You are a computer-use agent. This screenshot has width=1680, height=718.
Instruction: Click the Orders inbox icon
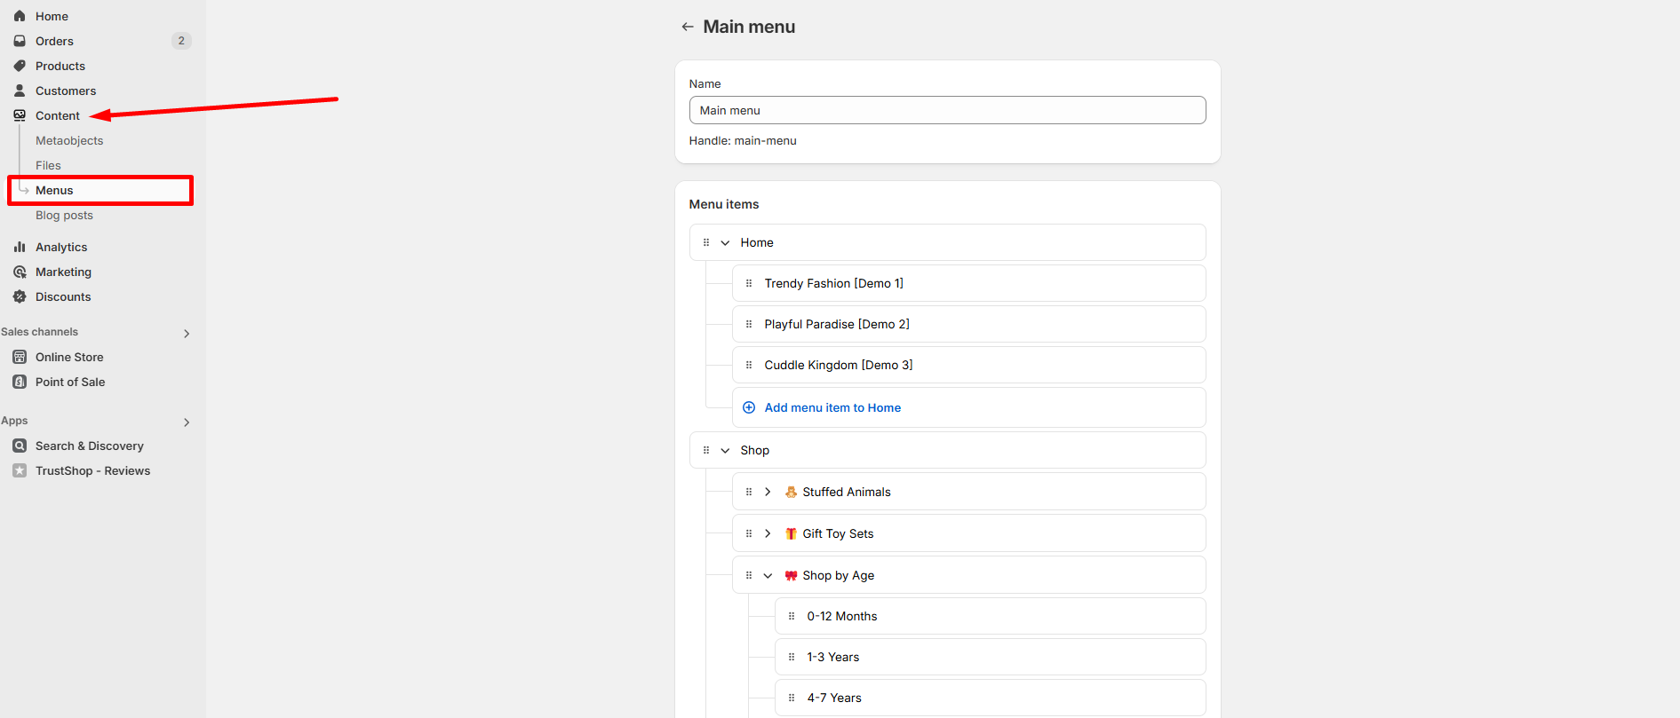[x=20, y=41]
